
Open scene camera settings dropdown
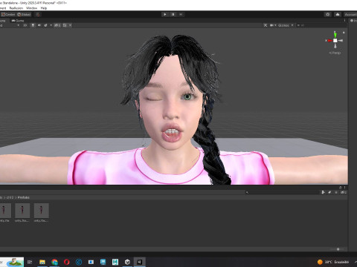[x=273, y=25]
